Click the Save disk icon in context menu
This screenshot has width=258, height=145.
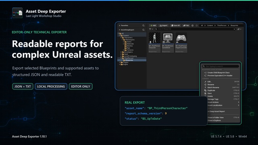coord(205,93)
